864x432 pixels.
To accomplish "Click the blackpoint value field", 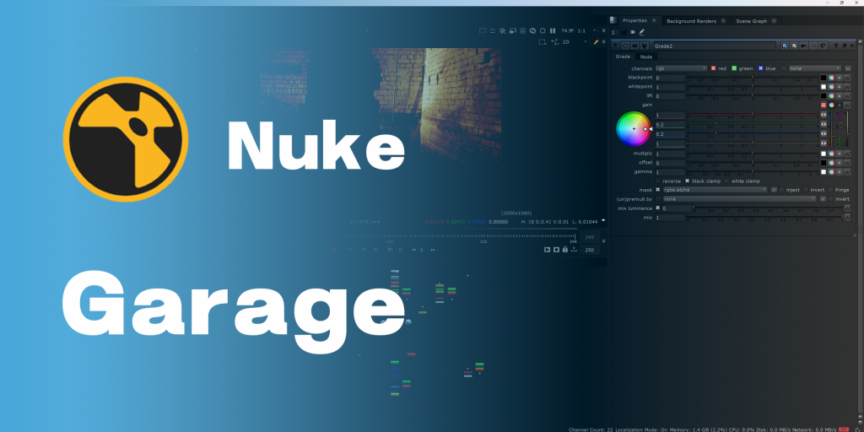I will (x=670, y=78).
